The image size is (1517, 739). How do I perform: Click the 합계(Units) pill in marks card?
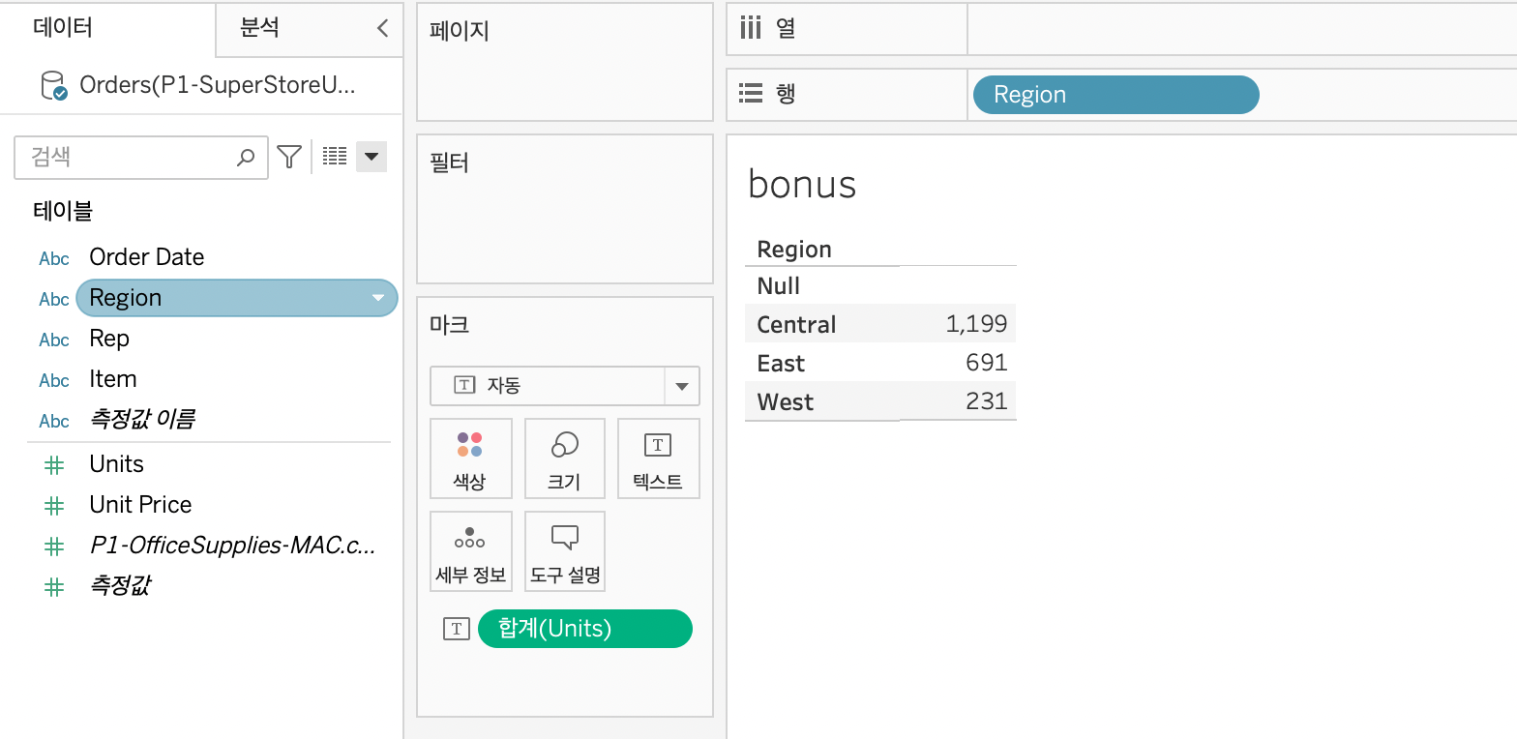coord(584,629)
